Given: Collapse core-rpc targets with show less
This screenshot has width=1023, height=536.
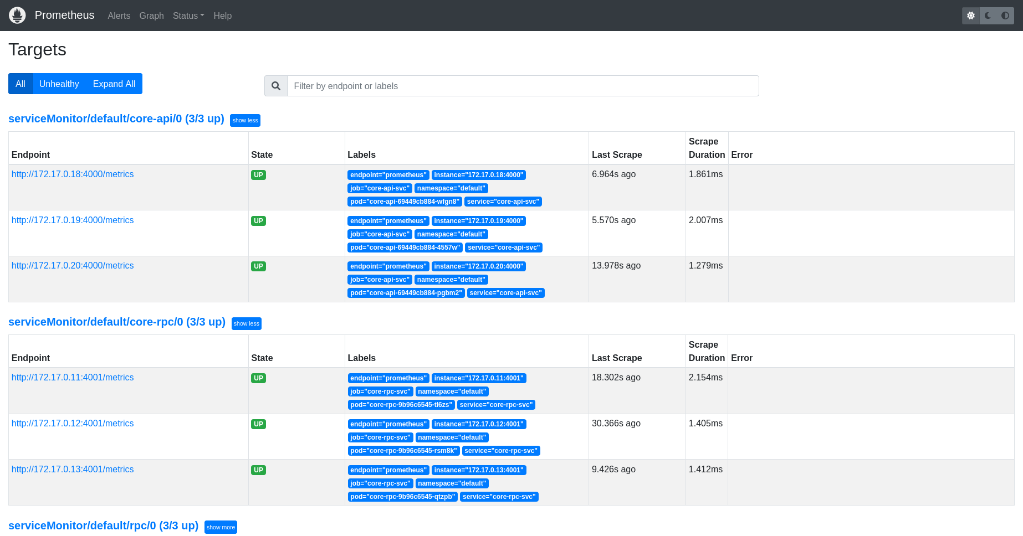Looking at the screenshot, I should tap(247, 323).
